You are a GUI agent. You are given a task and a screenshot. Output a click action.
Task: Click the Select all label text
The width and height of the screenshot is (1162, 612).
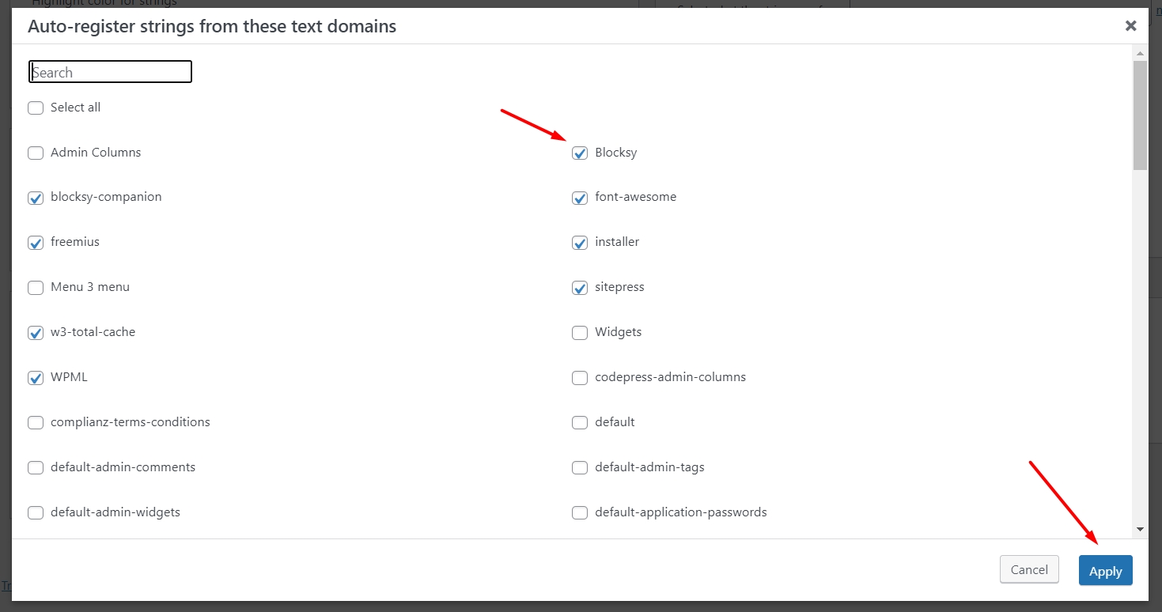click(75, 108)
